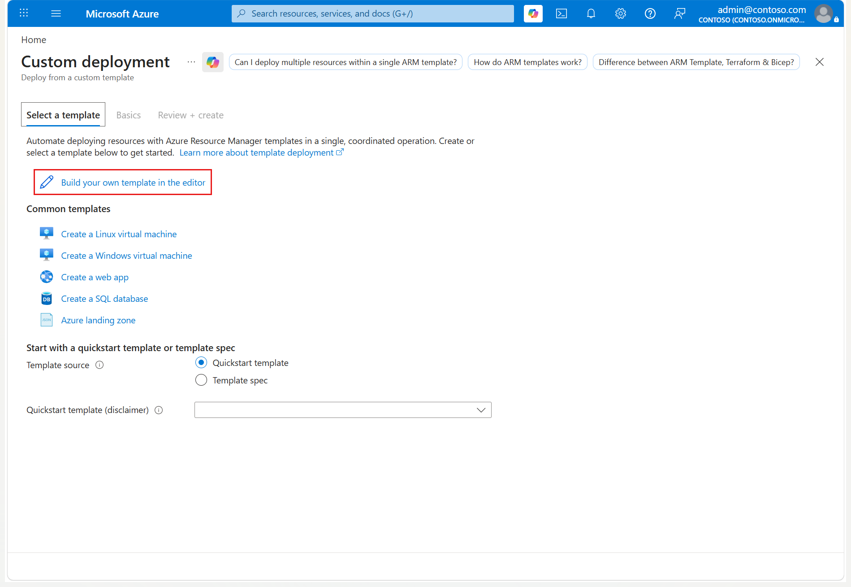
Task: Click the SQL database DB icon
Action: [47, 298]
